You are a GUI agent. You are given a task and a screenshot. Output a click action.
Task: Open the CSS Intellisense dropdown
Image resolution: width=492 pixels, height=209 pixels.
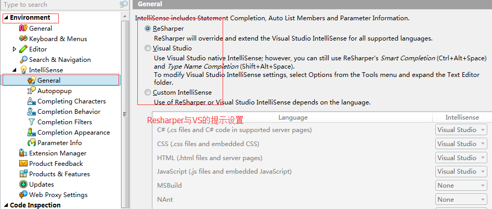[461, 143]
